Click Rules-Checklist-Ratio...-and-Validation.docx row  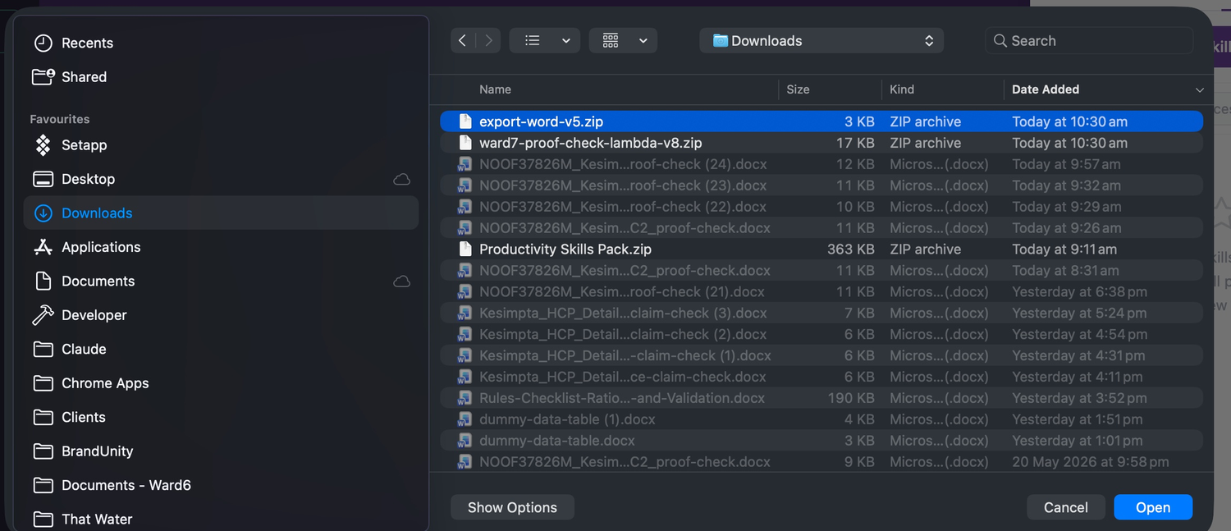point(821,398)
